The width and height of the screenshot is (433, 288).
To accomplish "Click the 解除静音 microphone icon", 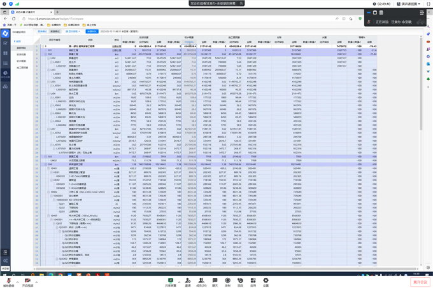I will click(x=8, y=280).
